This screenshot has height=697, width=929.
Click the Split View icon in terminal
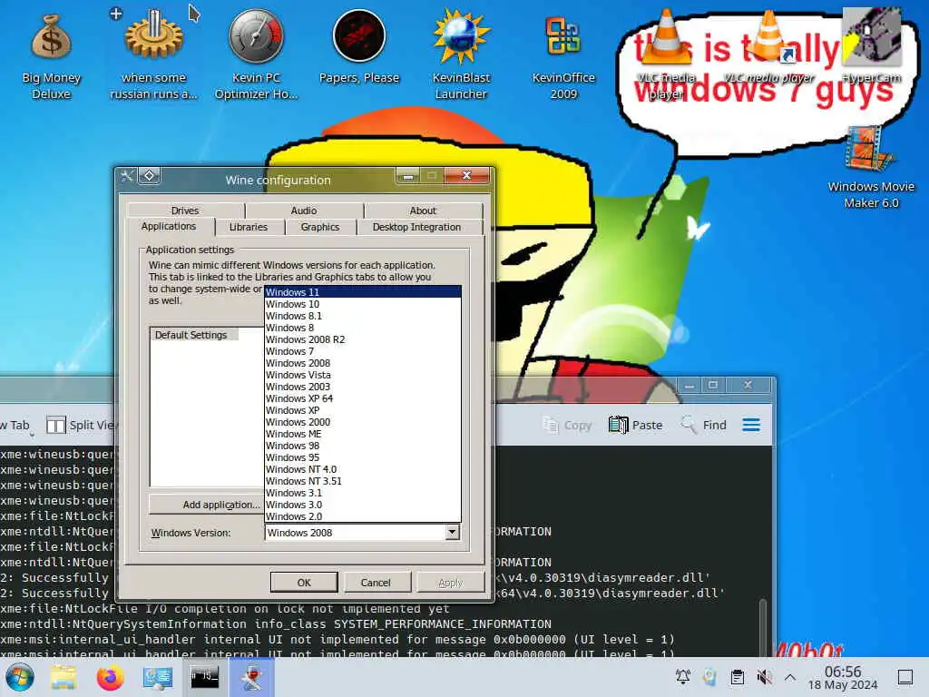(x=55, y=425)
